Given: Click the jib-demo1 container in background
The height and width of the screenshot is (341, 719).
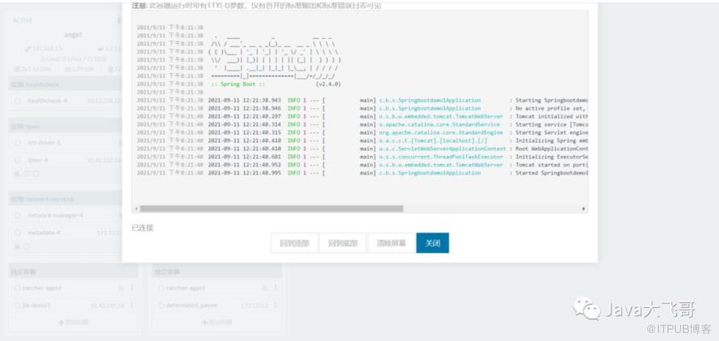Looking at the screenshot, I should coord(36,305).
